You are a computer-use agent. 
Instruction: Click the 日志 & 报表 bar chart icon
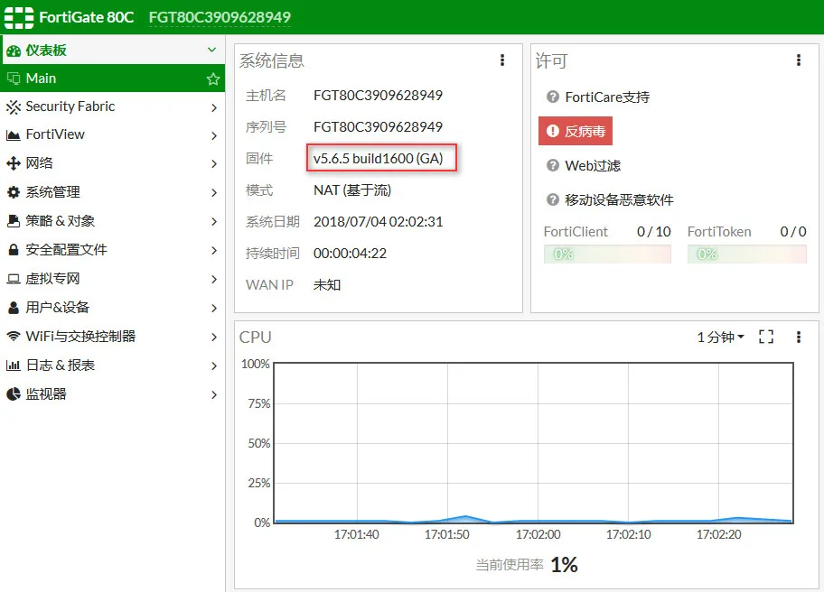tap(14, 365)
